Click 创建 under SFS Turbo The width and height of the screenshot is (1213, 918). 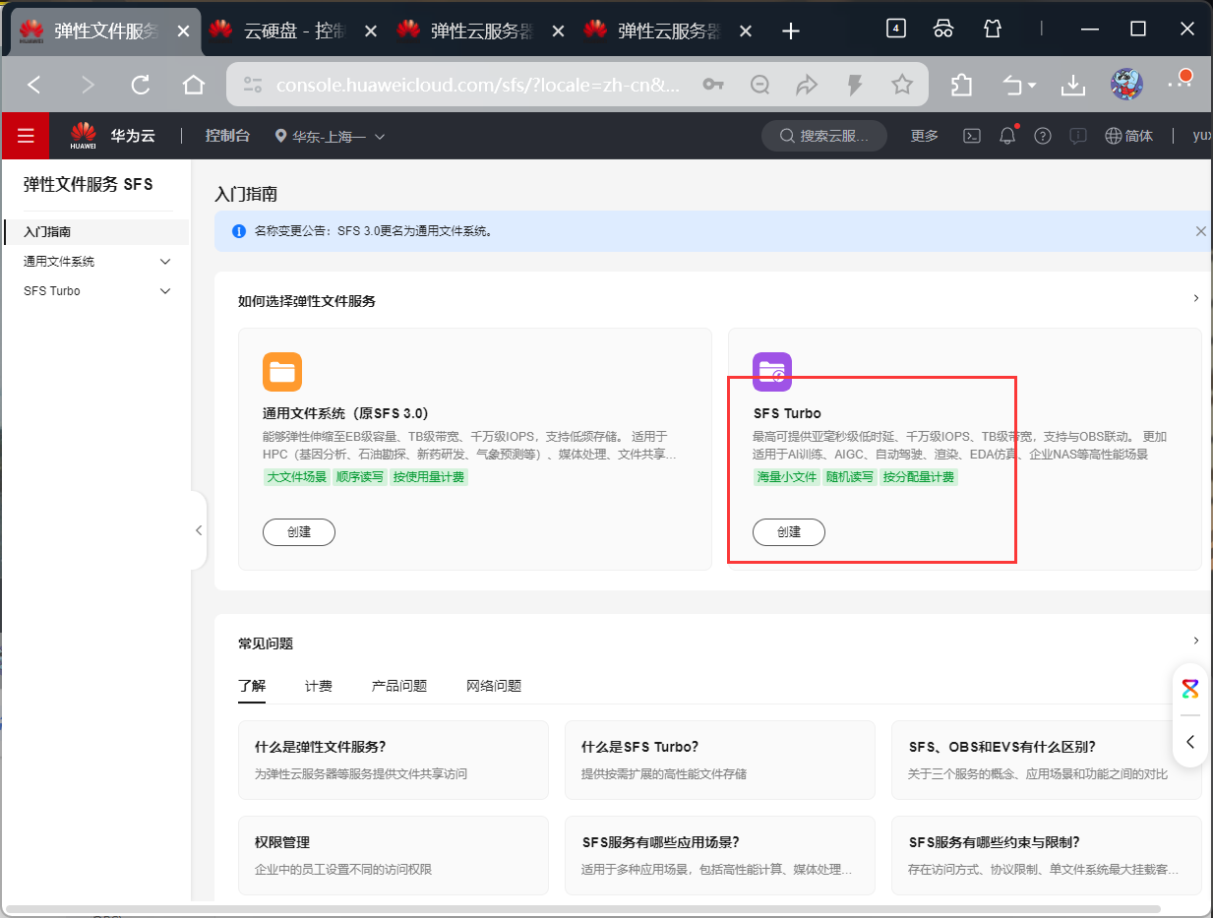coord(789,532)
